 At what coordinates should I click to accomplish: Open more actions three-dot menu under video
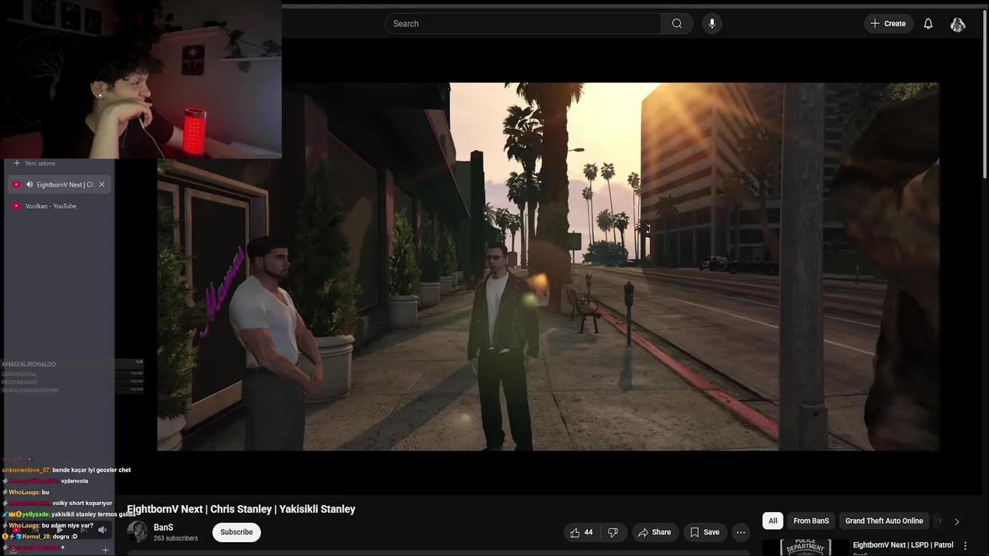(741, 532)
